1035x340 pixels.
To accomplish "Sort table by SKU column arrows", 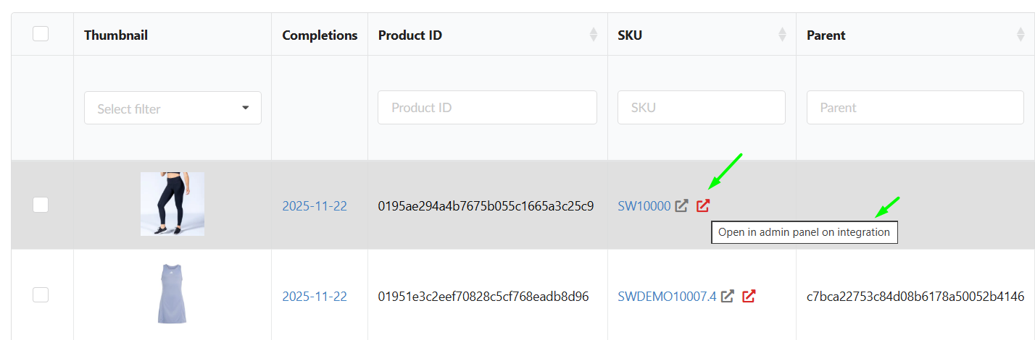I will coord(782,35).
